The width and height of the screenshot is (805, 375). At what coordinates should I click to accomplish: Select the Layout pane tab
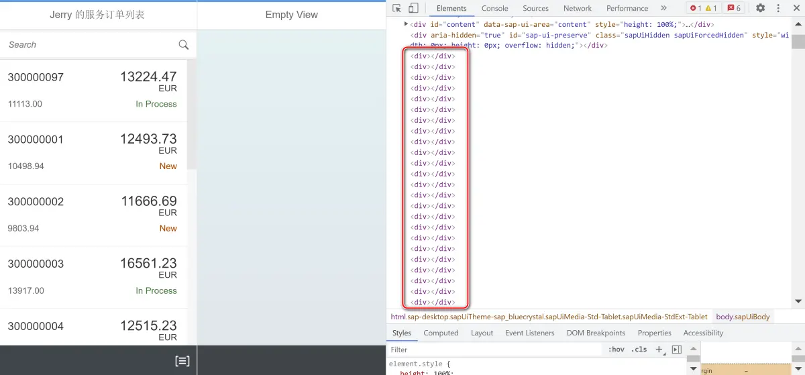pyautogui.click(x=482, y=333)
